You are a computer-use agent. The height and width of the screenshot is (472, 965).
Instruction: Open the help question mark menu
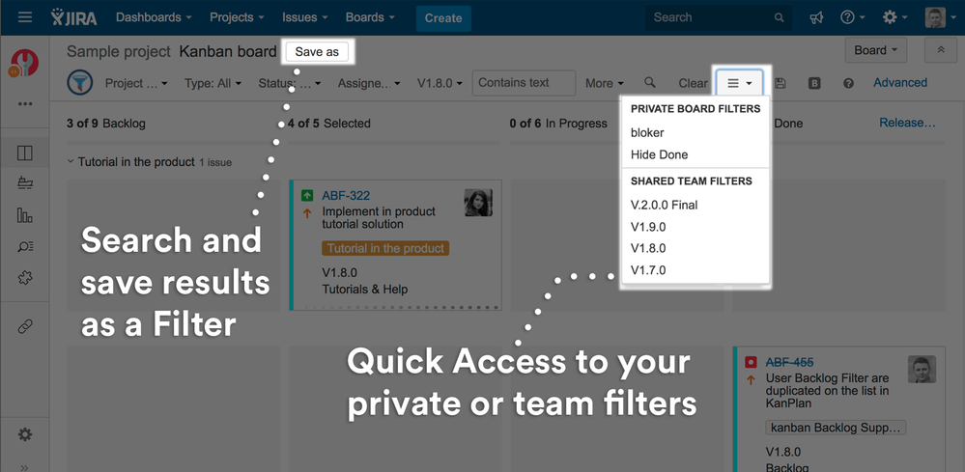[853, 17]
